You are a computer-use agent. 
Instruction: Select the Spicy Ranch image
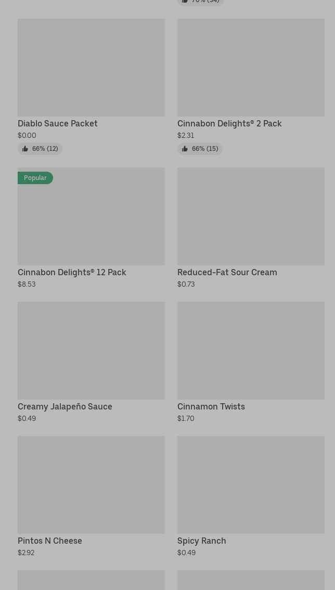tap(251, 484)
